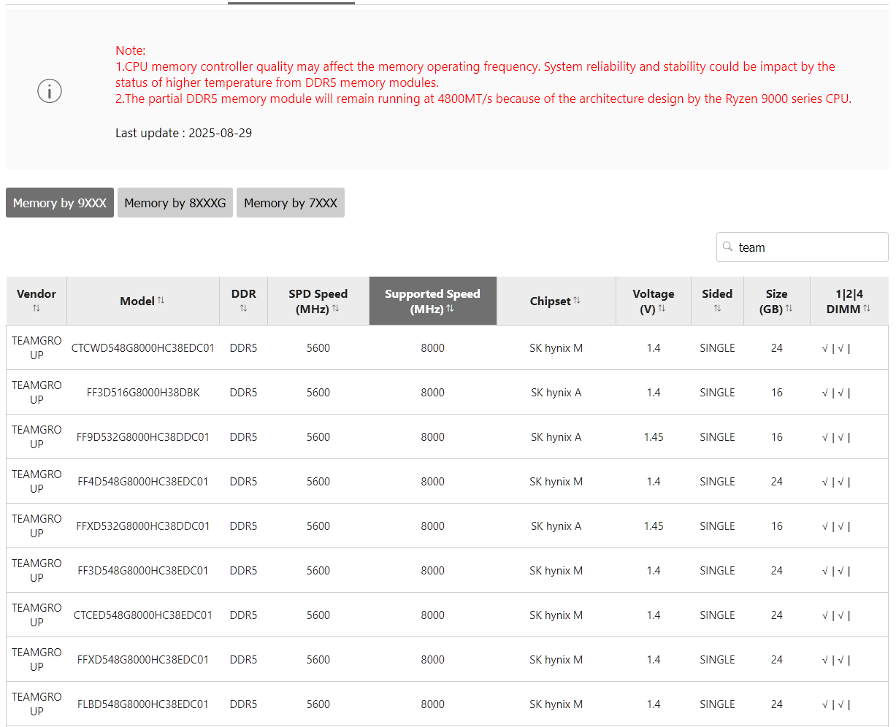Image resolution: width=896 pixels, height=727 pixels.
Task: Select model FF4D548G8000HC38EDC01
Action: click(x=143, y=482)
